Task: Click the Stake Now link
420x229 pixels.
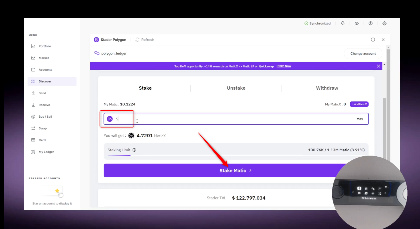Action: [x=284, y=66]
